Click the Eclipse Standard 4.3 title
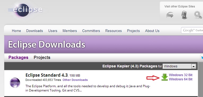203x97 pixels. pos(47,75)
